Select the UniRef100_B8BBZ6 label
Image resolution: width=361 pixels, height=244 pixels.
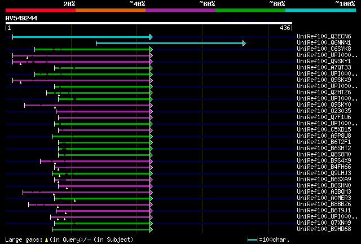click(324, 204)
